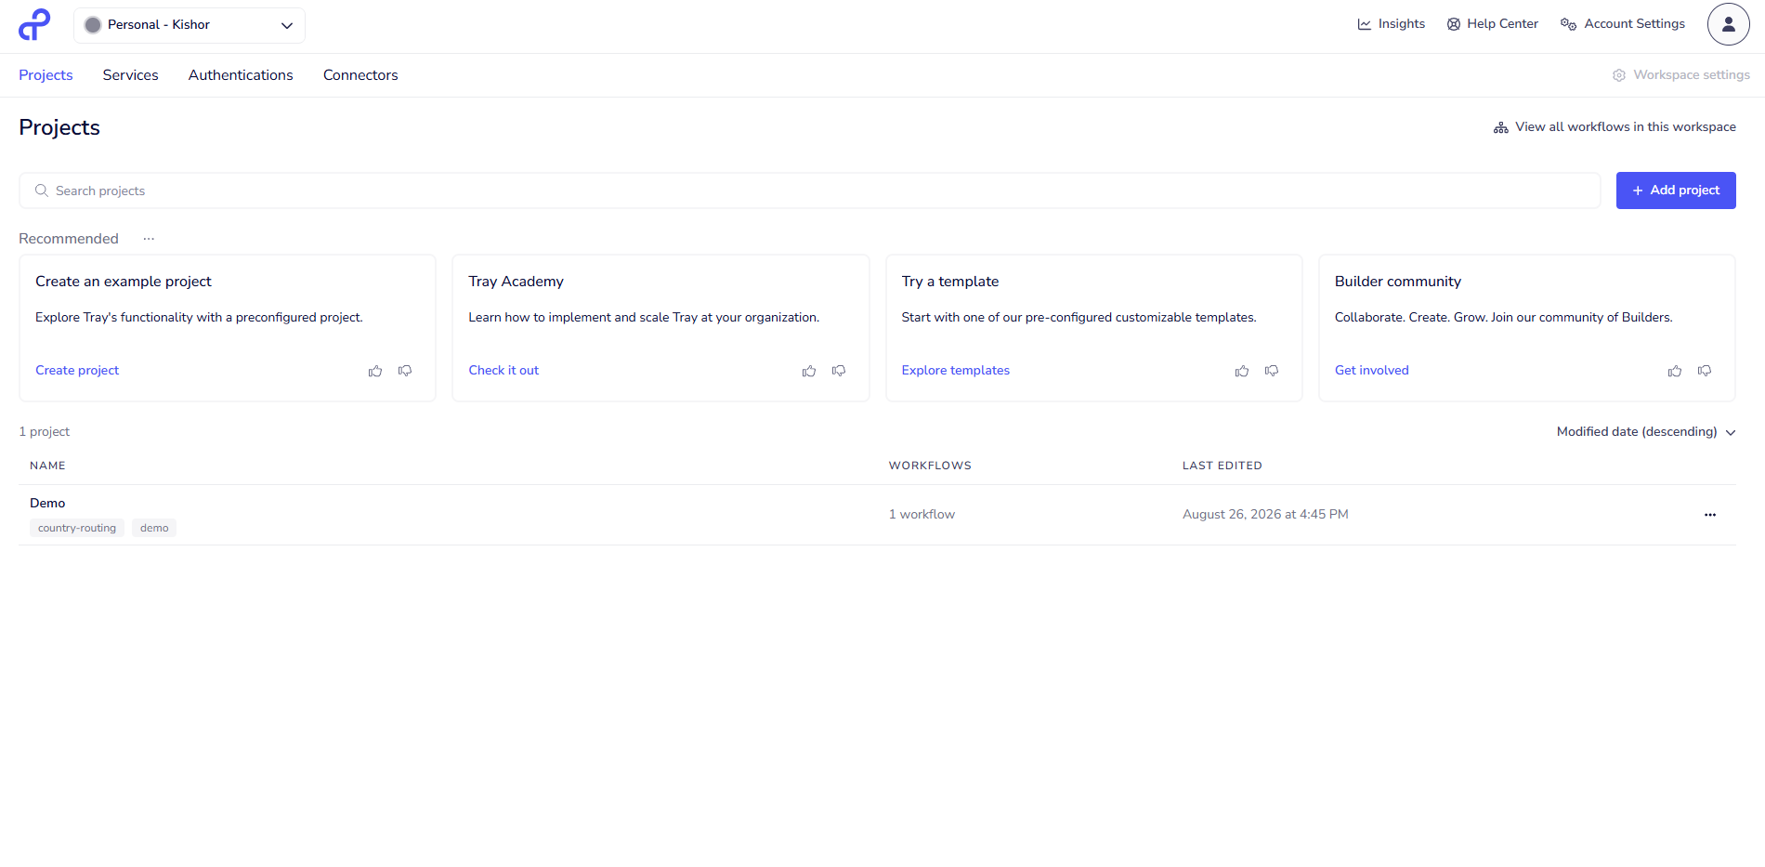Click the Check it out link
The width and height of the screenshot is (1765, 867).
503,371
